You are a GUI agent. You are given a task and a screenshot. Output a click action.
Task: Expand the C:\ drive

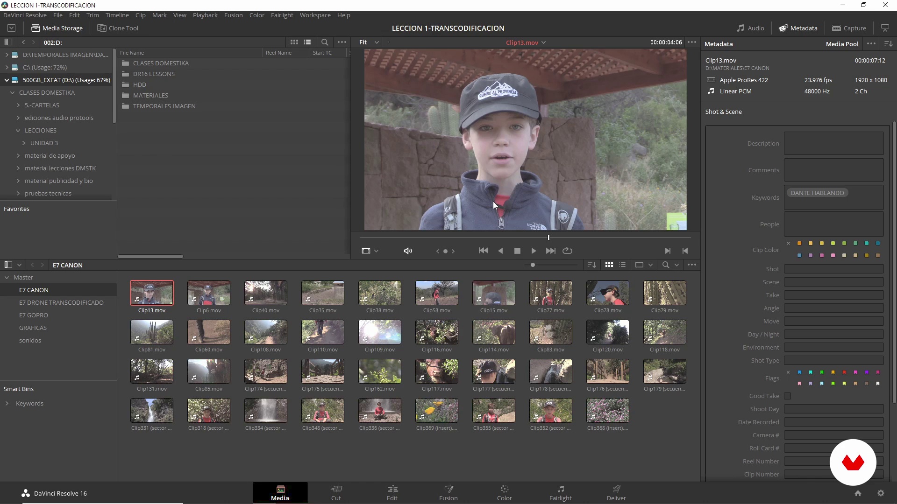pos(7,67)
